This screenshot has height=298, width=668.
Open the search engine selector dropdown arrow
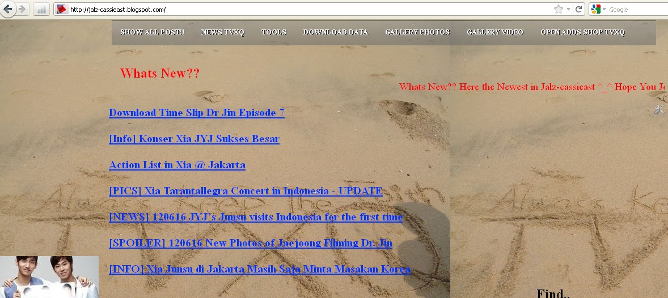pos(604,10)
